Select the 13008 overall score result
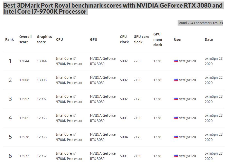Image resolution: width=228 pixels, height=164 pixels. point(24,80)
